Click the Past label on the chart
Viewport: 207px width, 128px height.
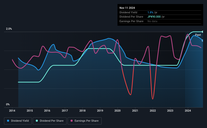pos(198,35)
